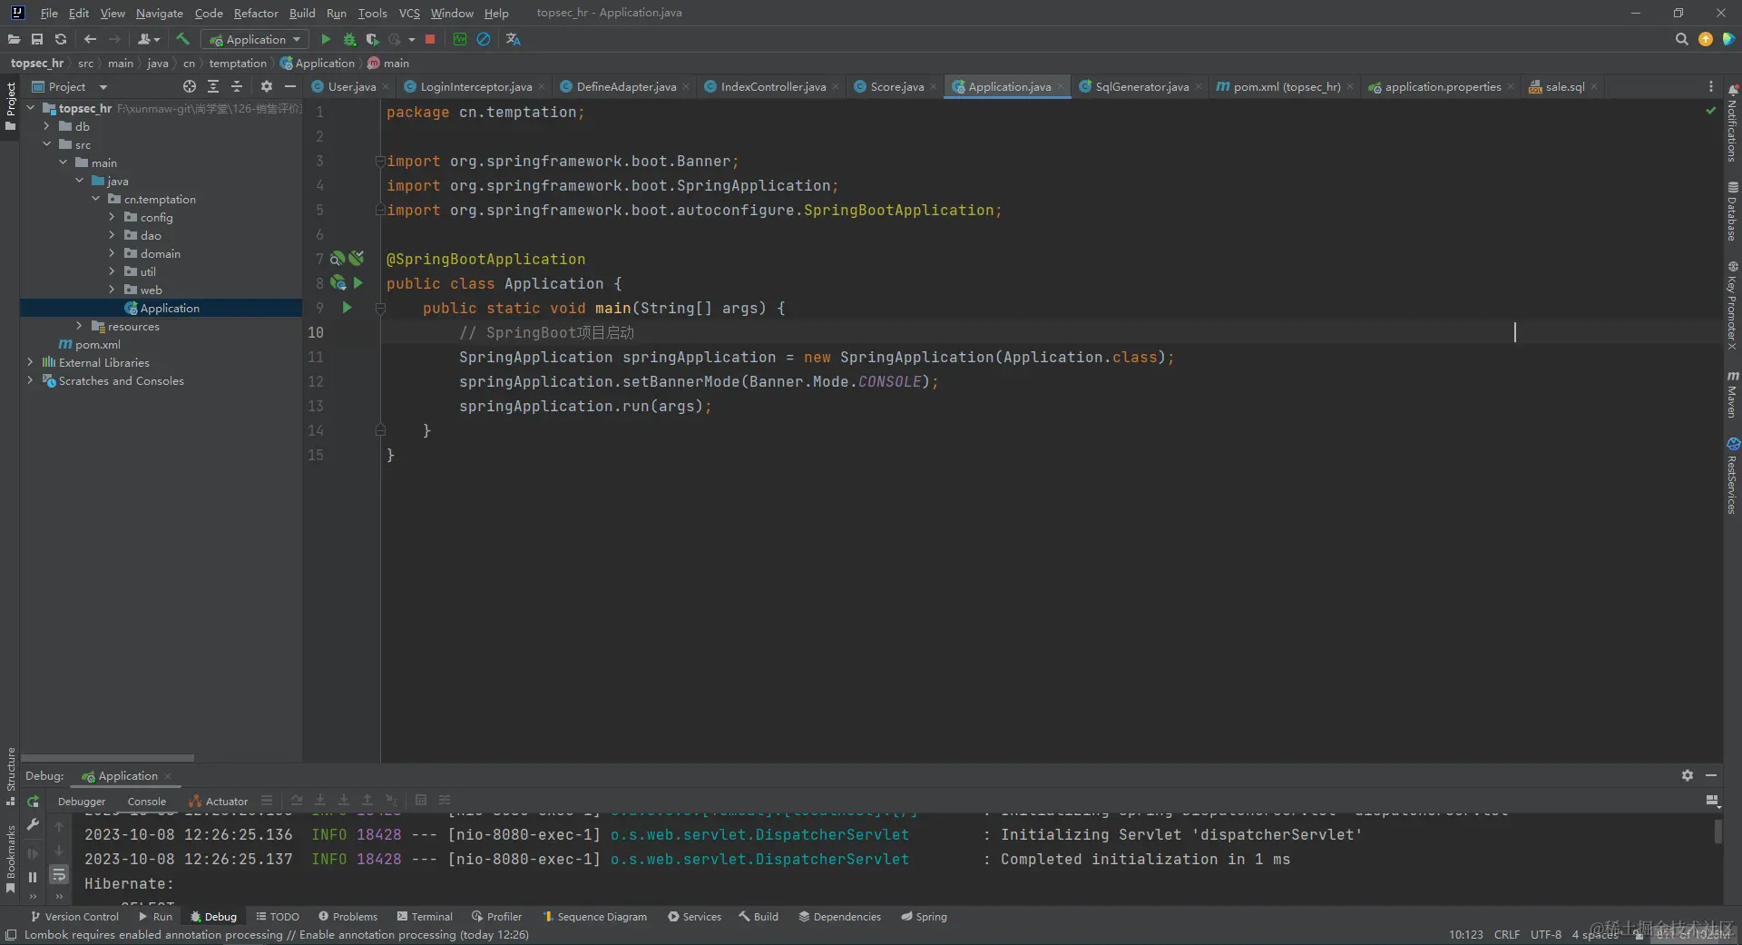Open the Services tool window
1742x945 pixels.
pyautogui.click(x=694, y=916)
